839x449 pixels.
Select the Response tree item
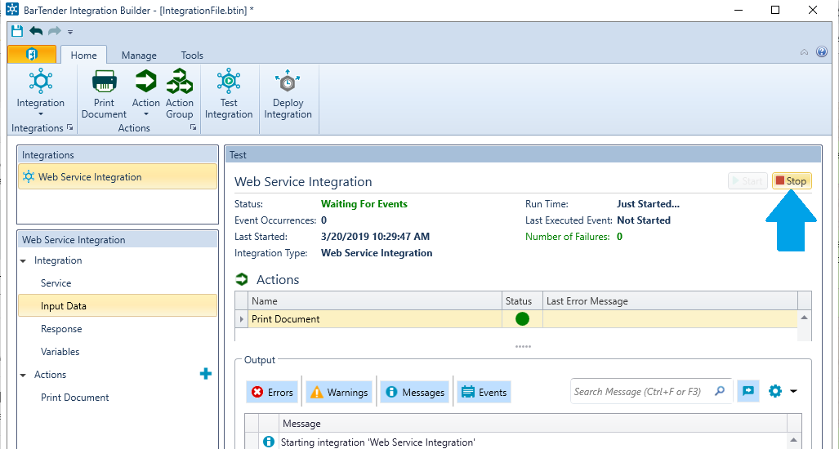[x=61, y=329]
